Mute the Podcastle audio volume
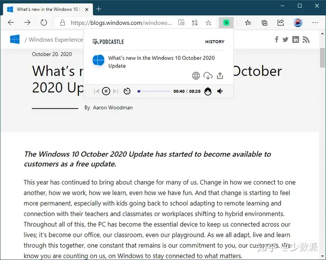Viewport: 326px width, 260px height. click(x=220, y=91)
